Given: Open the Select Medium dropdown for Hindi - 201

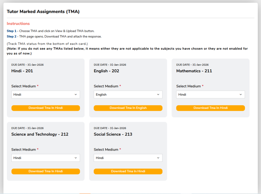Looking at the screenshot, I should (x=45, y=94).
